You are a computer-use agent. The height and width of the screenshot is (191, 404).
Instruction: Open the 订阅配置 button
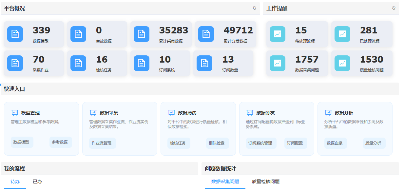pos(295,143)
